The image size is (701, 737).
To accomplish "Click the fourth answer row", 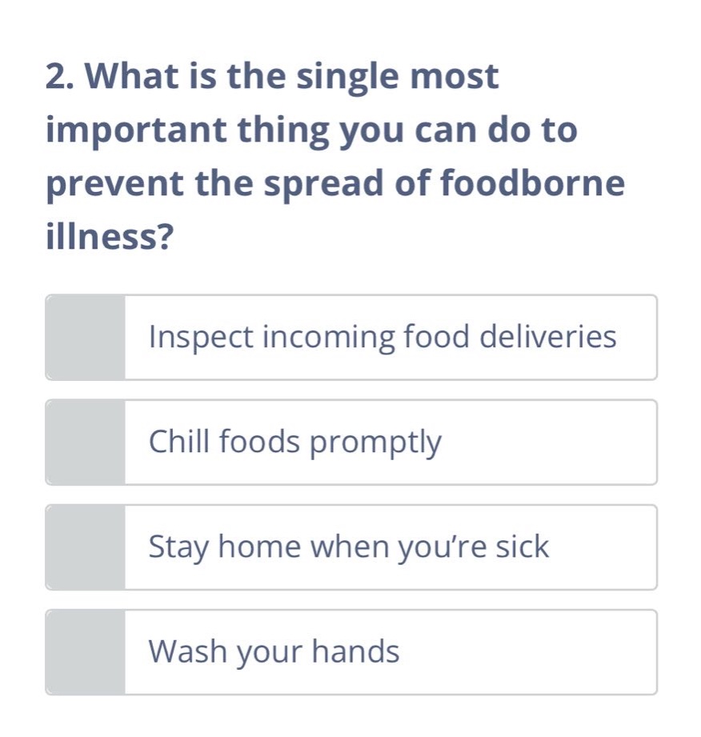I will coord(352,651).
